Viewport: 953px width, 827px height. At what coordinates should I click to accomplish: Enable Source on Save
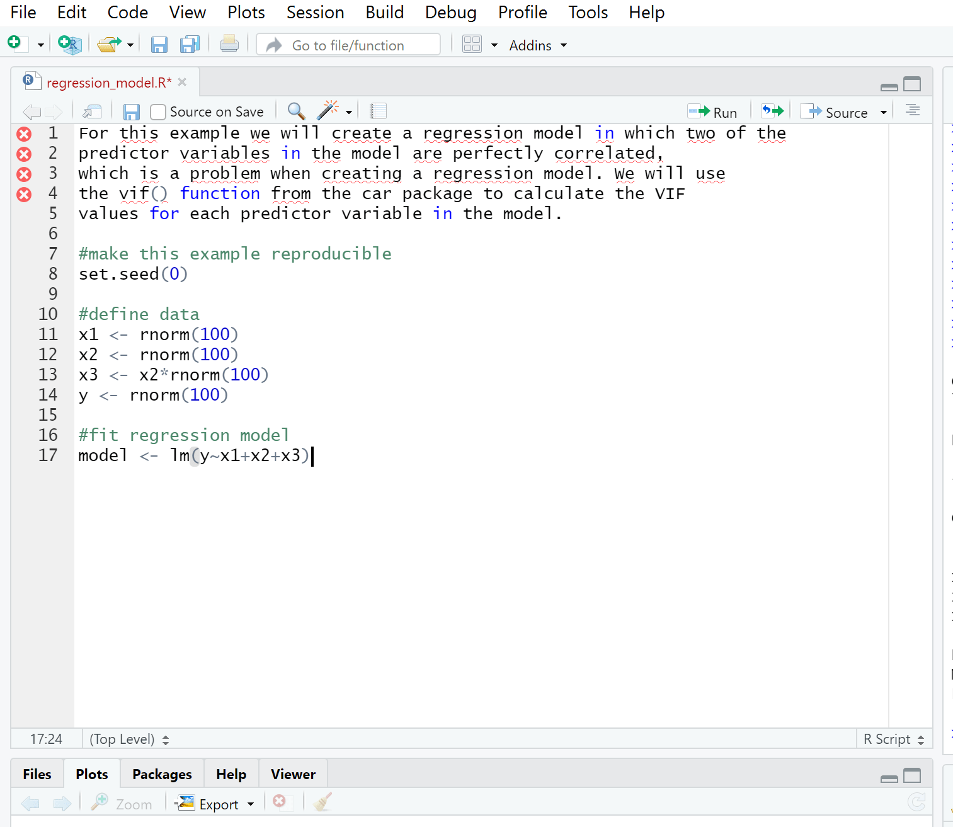[x=157, y=111]
